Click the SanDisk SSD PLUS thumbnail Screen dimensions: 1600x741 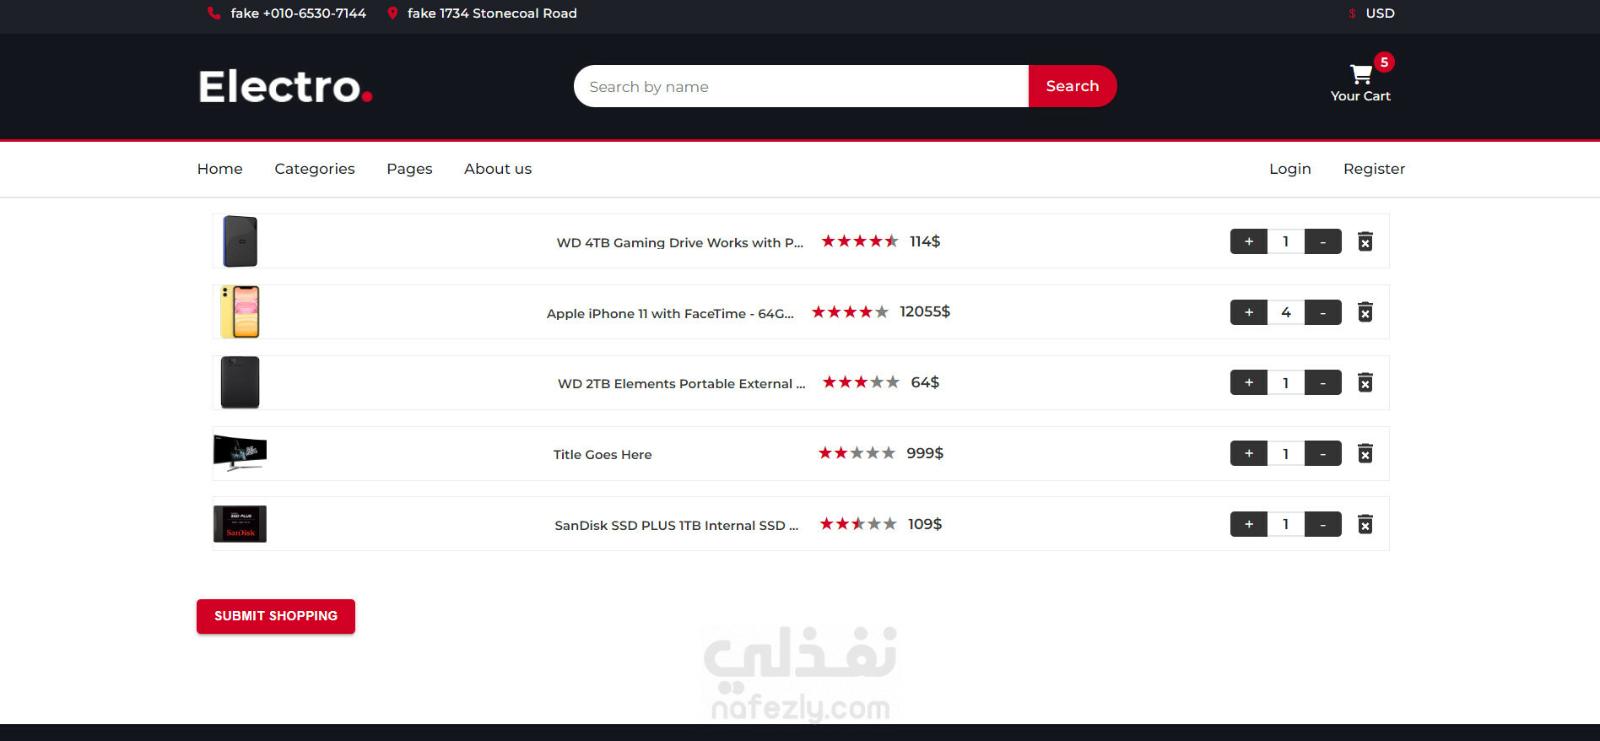pos(240,524)
